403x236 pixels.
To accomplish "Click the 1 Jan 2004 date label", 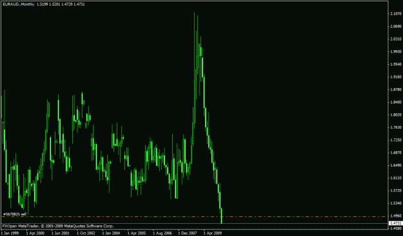I will point(112,233).
